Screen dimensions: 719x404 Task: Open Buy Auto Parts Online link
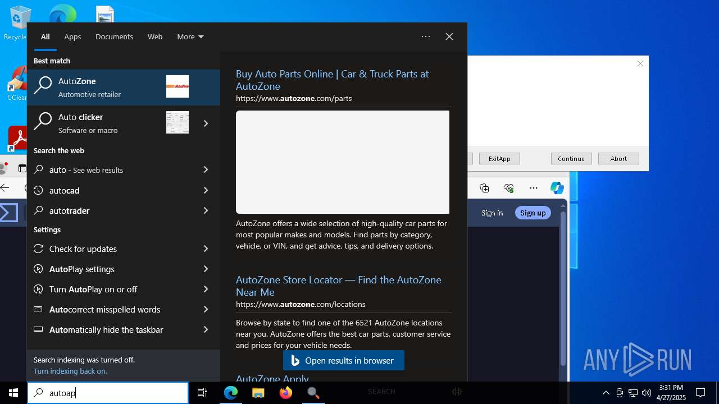point(332,80)
